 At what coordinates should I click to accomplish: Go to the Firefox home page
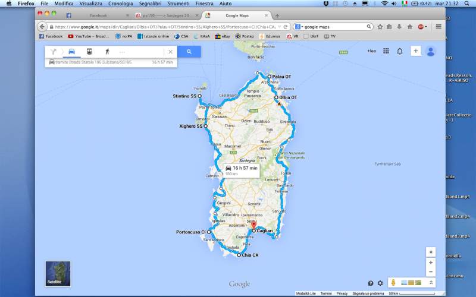(410, 27)
